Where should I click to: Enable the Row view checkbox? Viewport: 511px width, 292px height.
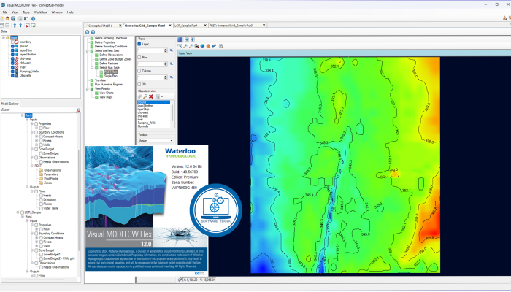139,58
